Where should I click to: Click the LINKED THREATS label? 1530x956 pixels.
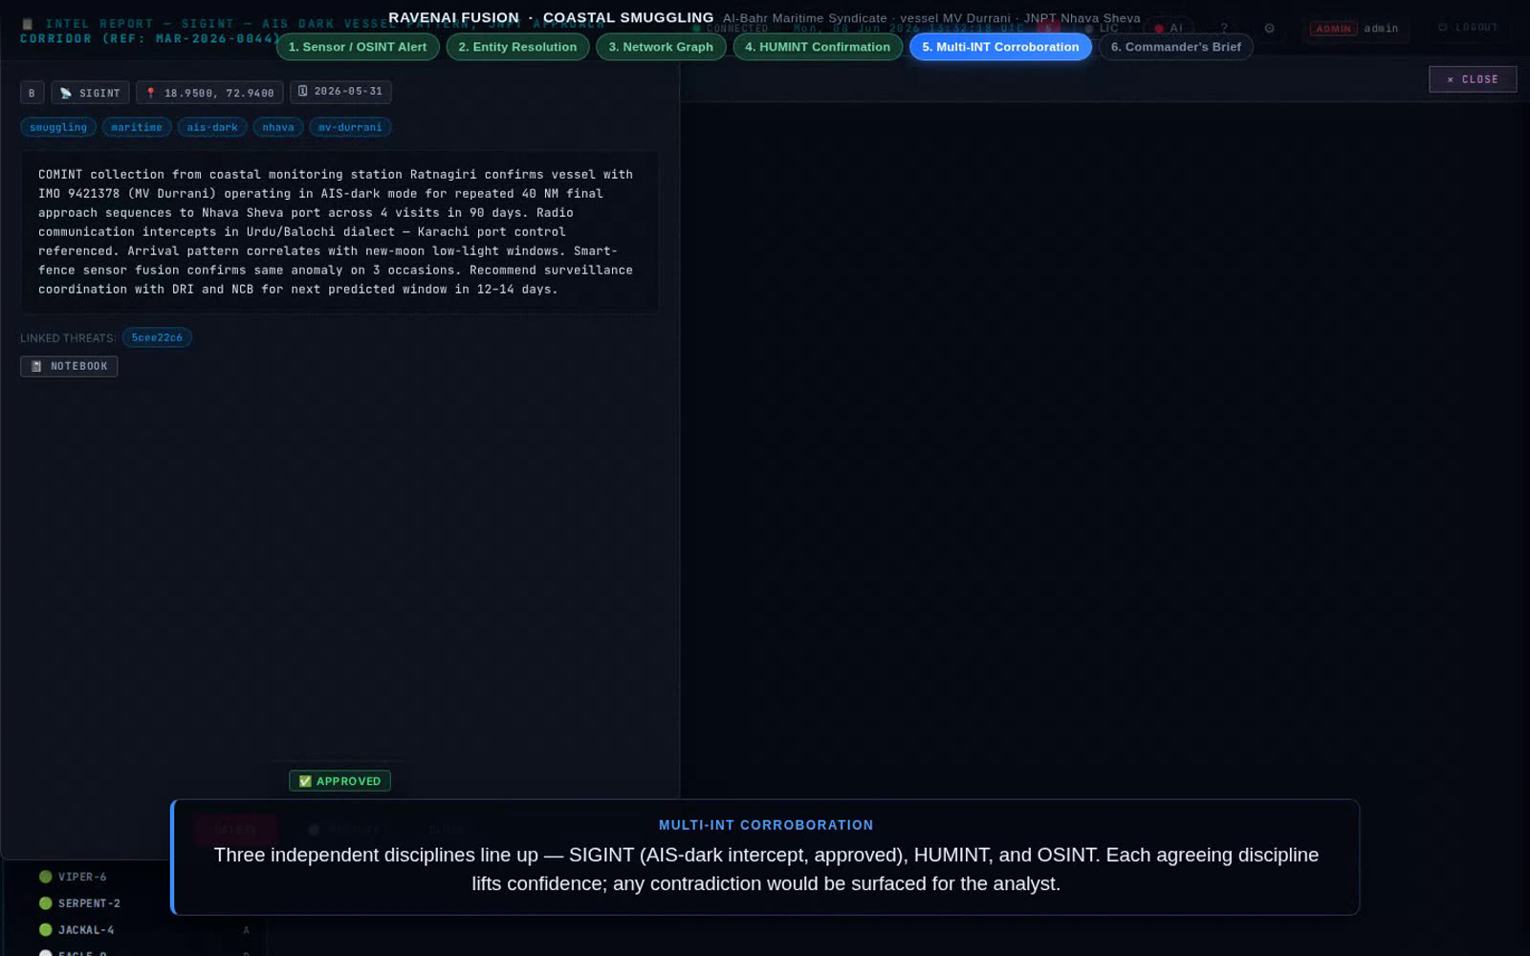[x=68, y=337]
